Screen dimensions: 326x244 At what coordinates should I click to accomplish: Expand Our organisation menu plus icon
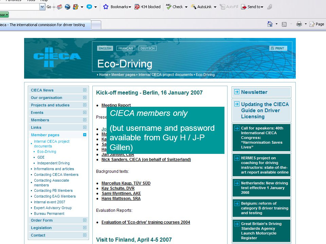click(85, 98)
